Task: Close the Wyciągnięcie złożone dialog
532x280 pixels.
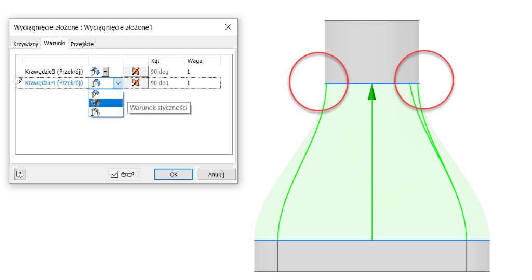Action: [228, 26]
